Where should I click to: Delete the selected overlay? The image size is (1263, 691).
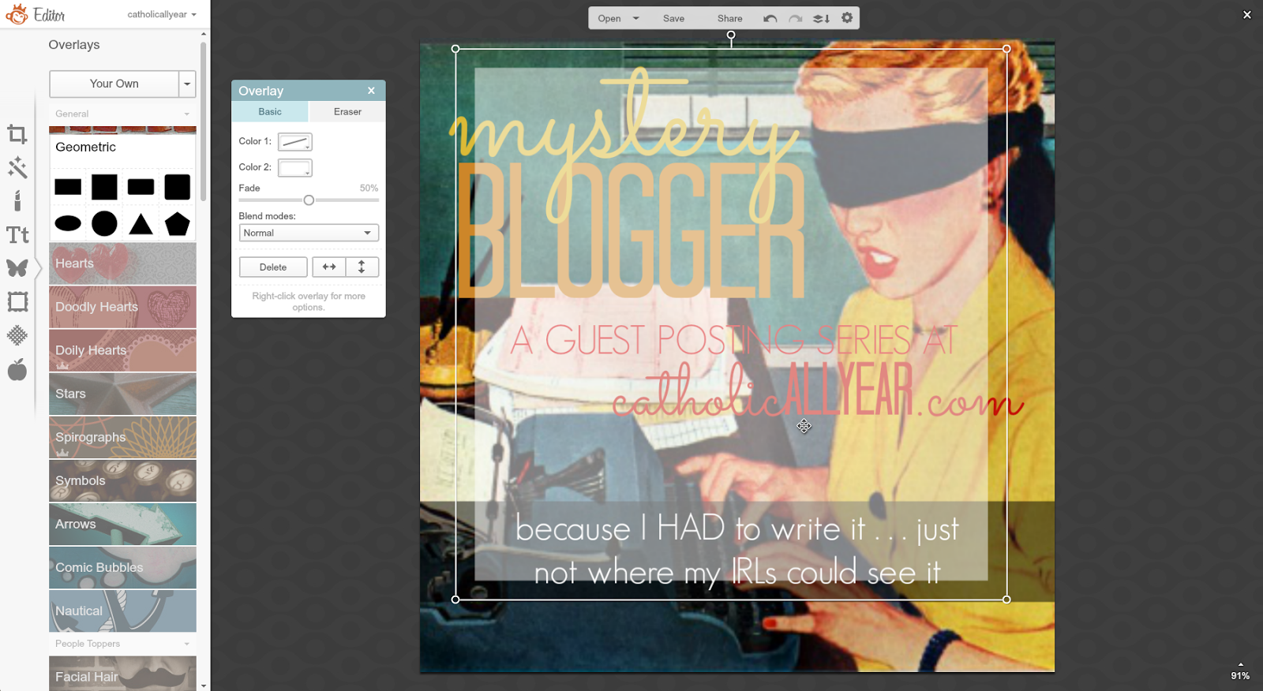tap(273, 267)
